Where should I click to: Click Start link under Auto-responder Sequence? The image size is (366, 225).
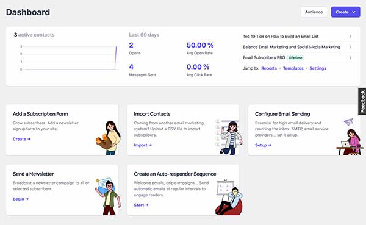coord(141,205)
